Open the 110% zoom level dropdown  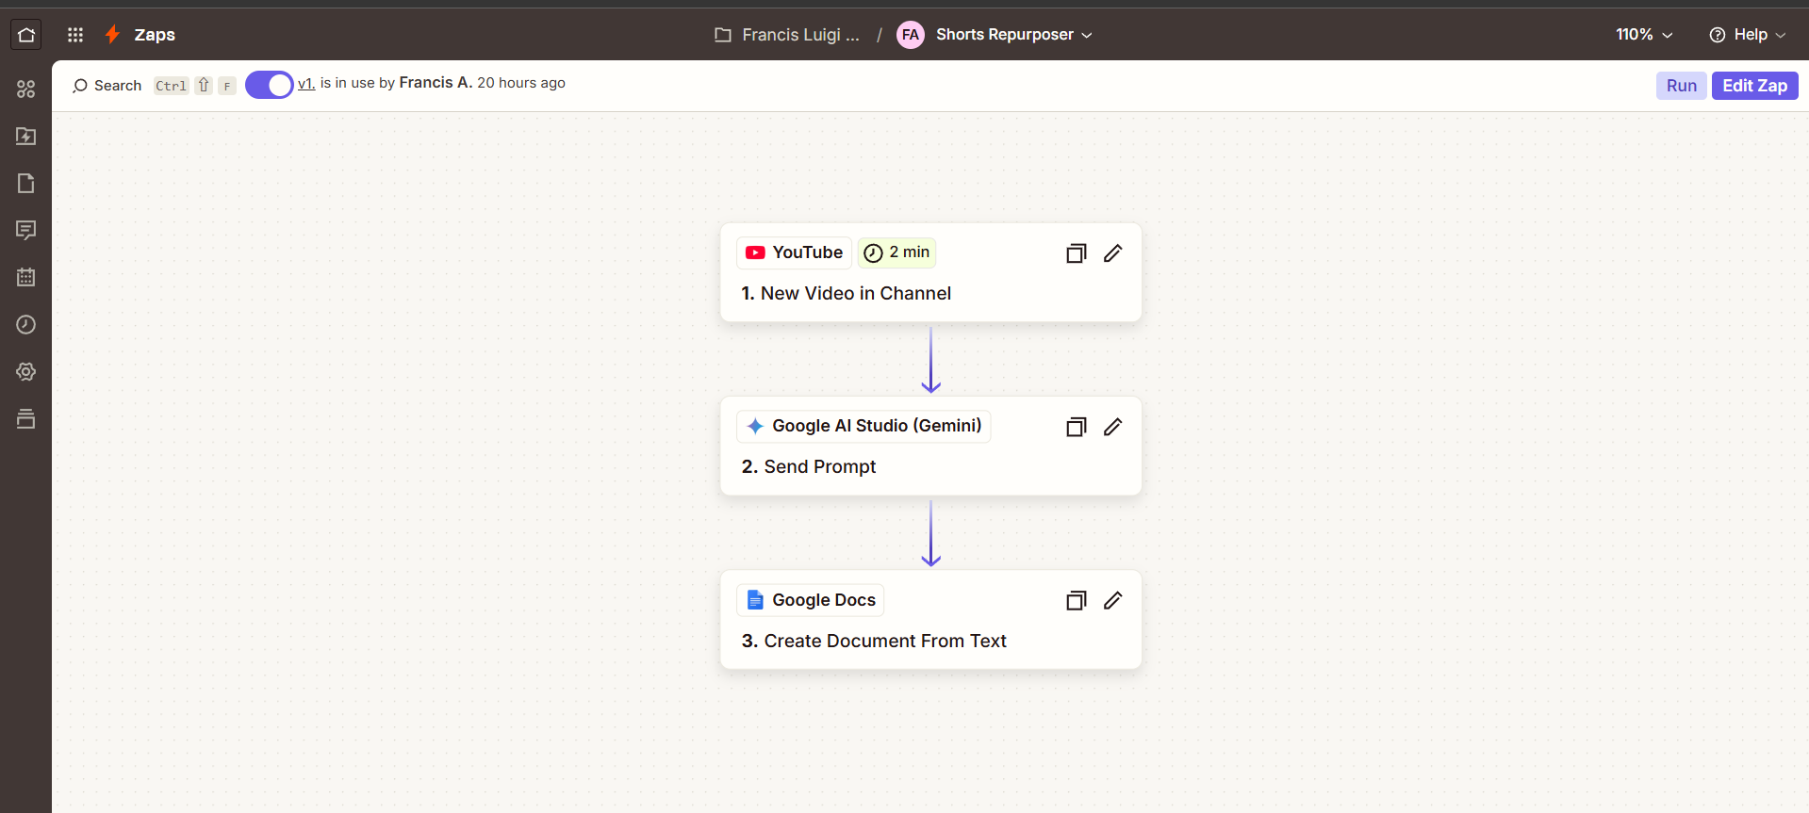pyautogui.click(x=1644, y=35)
